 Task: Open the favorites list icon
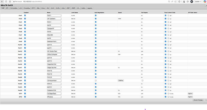coord(188,1)
